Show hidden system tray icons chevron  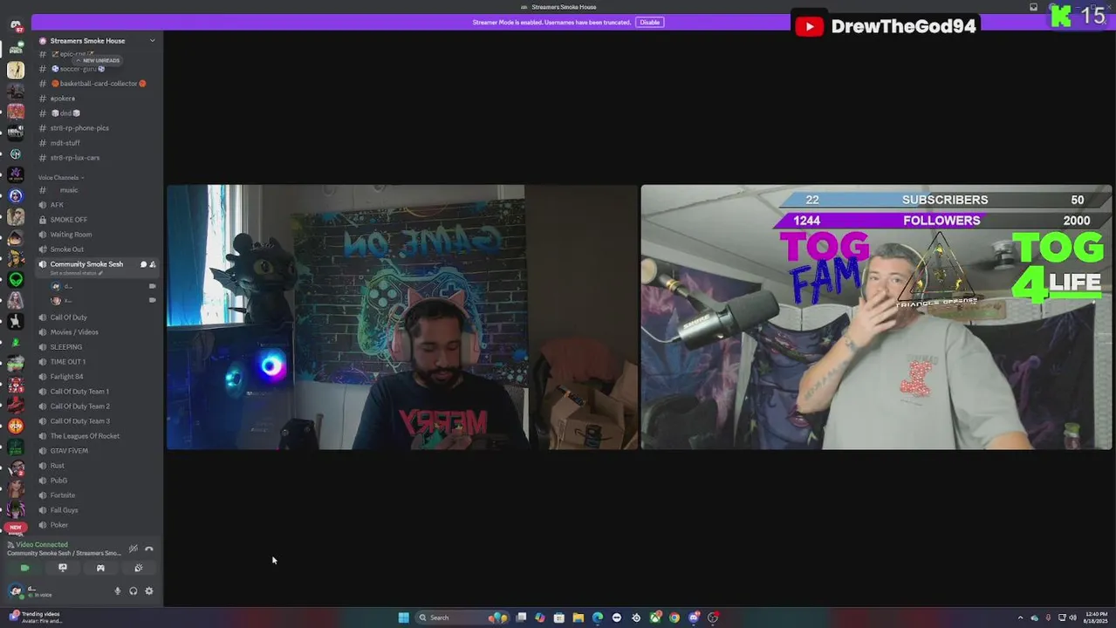(x=1021, y=618)
